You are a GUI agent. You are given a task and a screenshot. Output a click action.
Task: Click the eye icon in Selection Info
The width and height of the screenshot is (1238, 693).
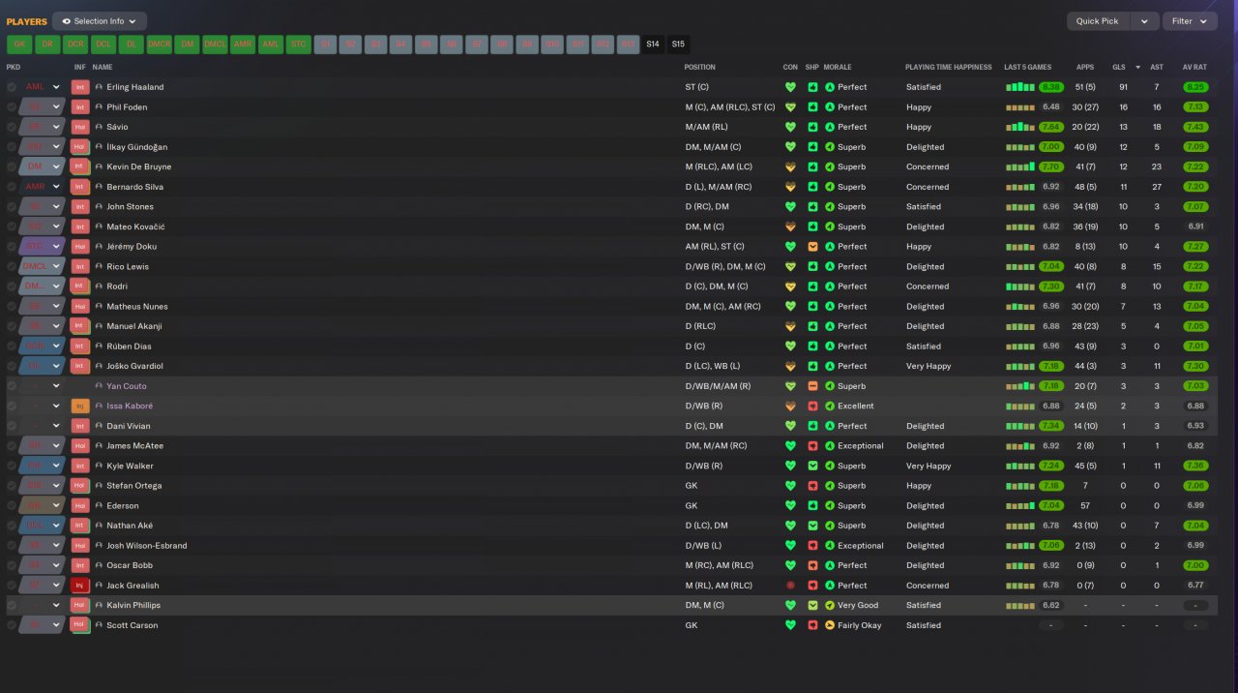(66, 21)
